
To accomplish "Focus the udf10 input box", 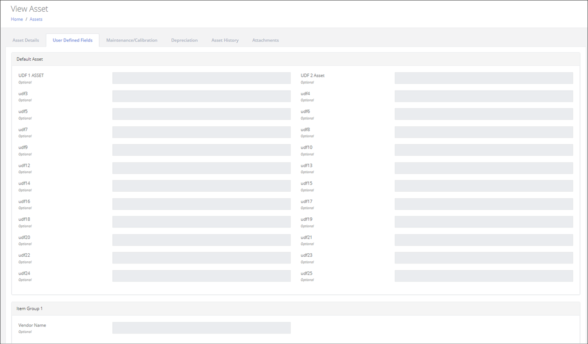I will pos(484,150).
